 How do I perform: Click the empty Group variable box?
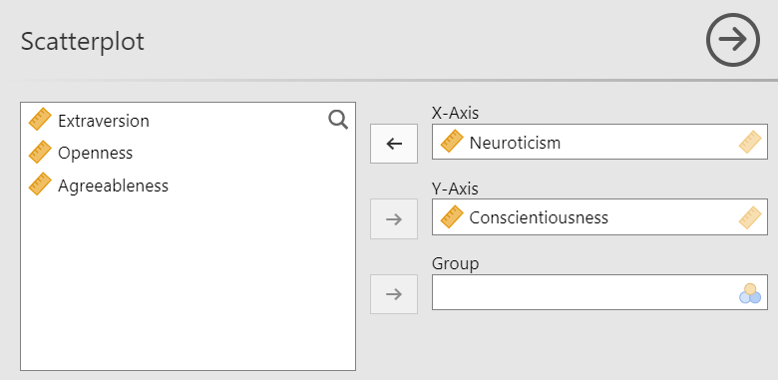pyautogui.click(x=599, y=292)
